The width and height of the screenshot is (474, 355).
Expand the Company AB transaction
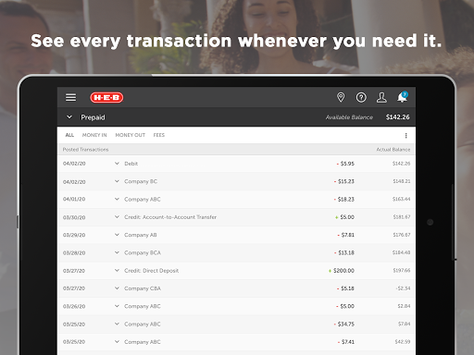(x=117, y=235)
